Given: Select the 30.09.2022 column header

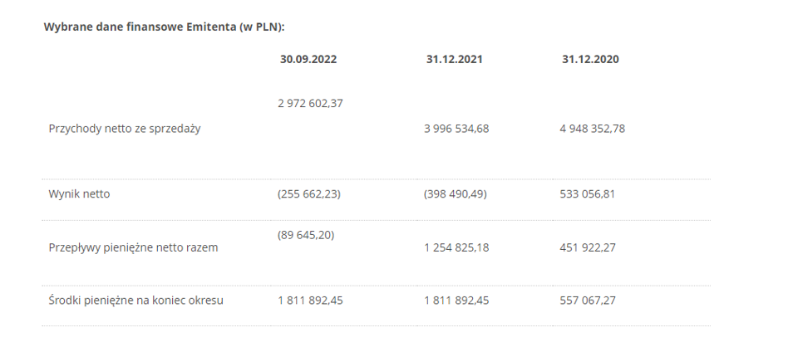Looking at the screenshot, I should [x=308, y=59].
